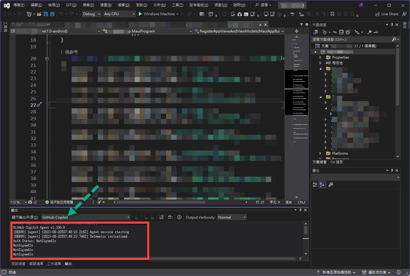
Task: Clear all text in the Output window
Action: [161, 217]
